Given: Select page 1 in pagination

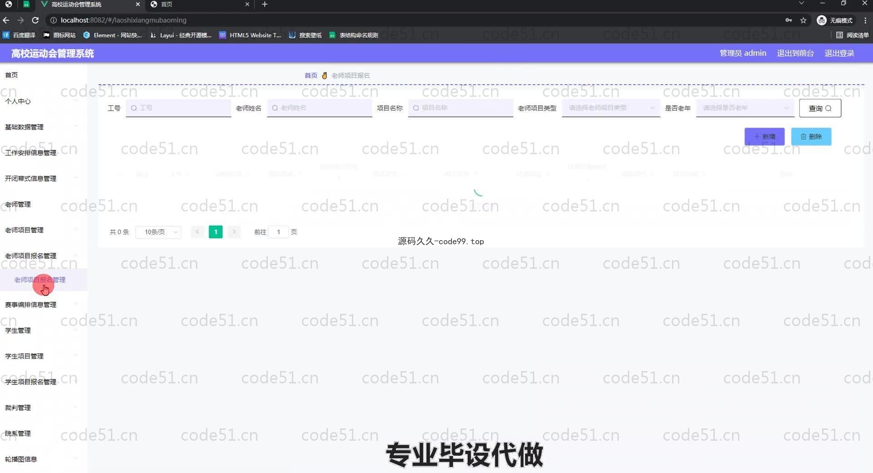Looking at the screenshot, I should 216,232.
